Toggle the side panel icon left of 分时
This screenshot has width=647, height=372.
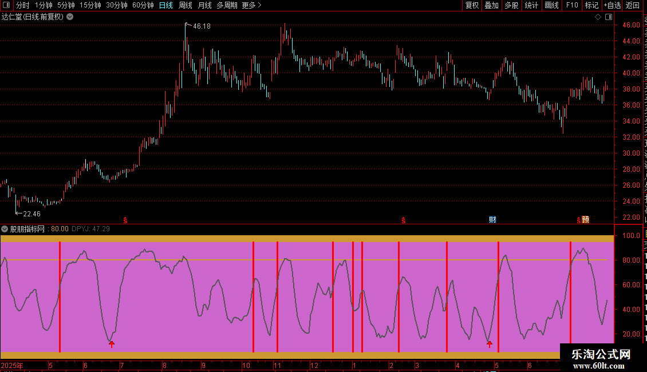pos(6,5)
